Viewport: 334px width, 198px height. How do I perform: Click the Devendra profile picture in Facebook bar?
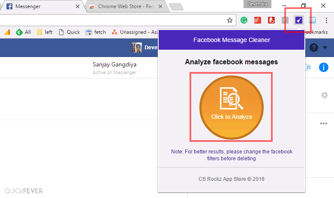[137, 48]
